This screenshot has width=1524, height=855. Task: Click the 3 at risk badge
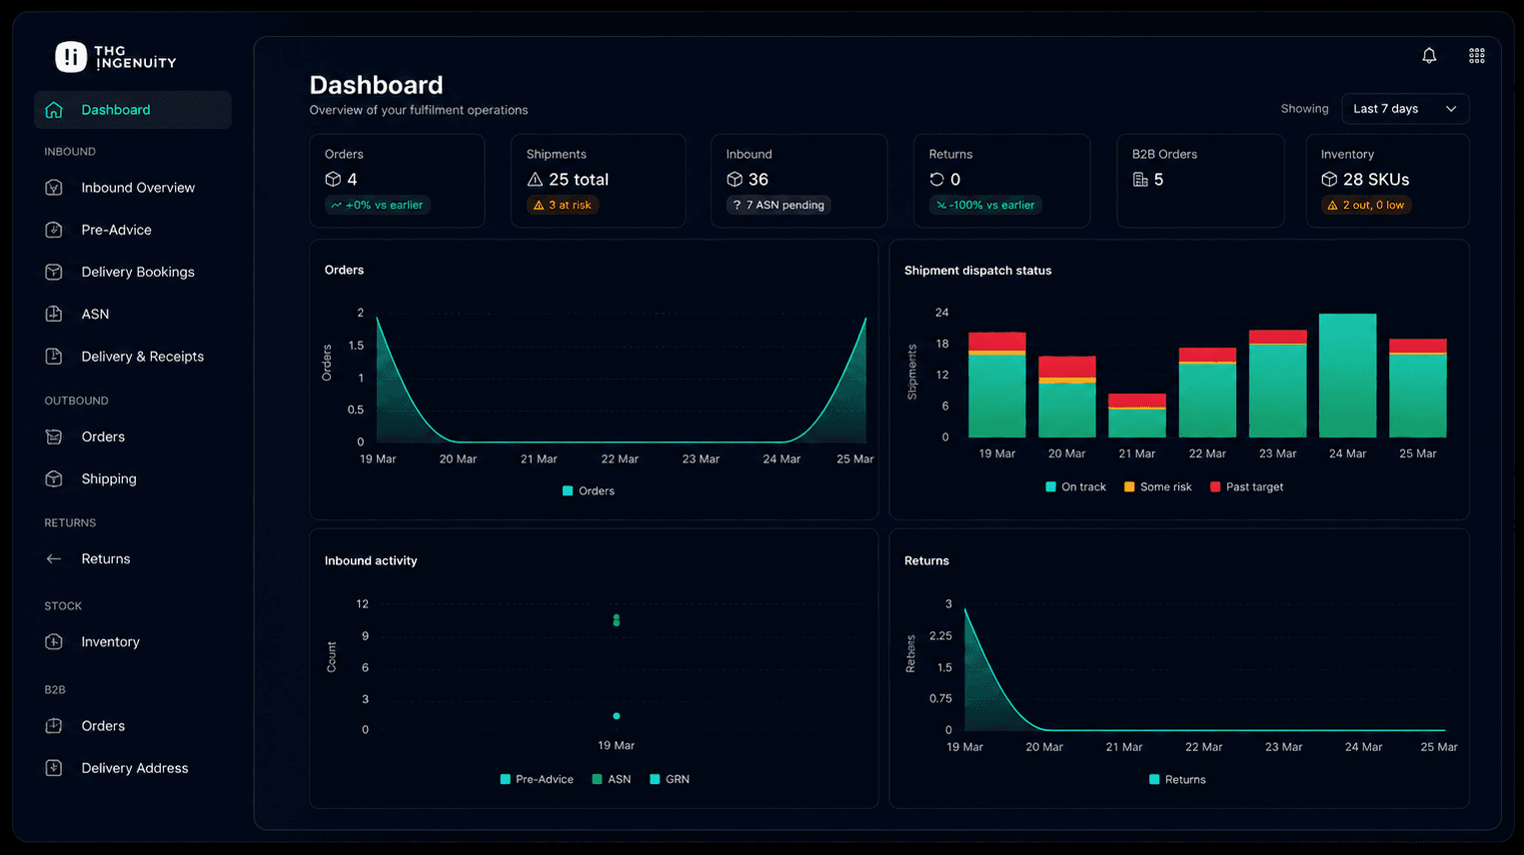(x=563, y=205)
